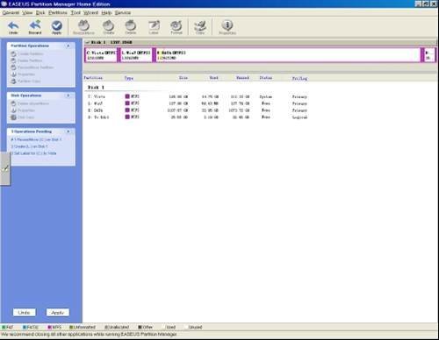Click the Undo toolbar icon
The image size is (439, 340).
[x=13, y=26]
